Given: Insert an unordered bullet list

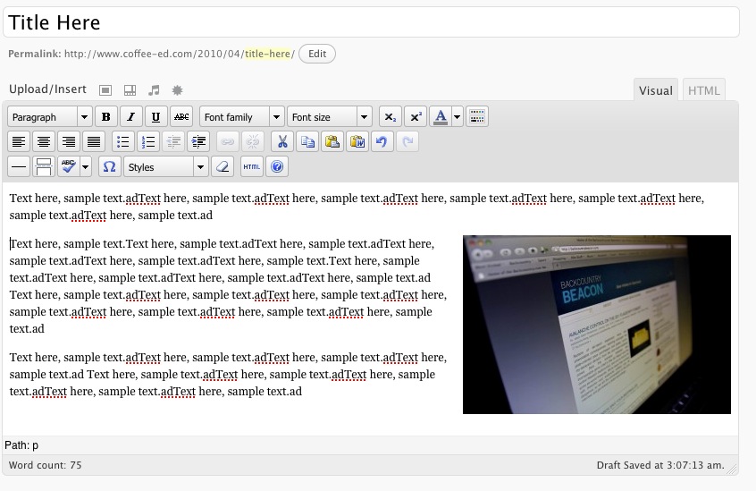Looking at the screenshot, I should coord(123,142).
